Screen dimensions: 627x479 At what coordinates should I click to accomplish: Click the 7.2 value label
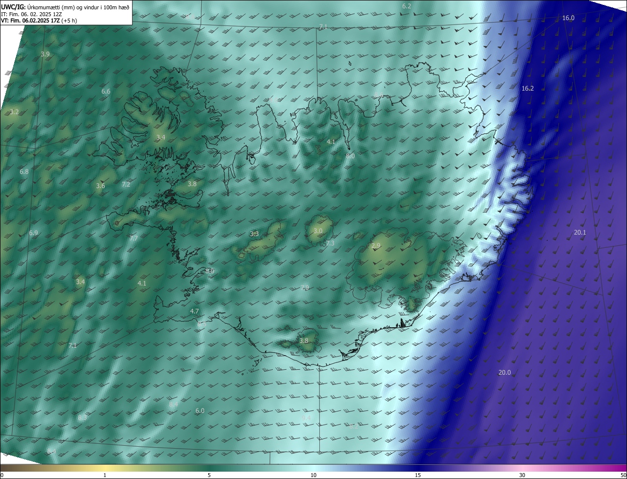(x=126, y=185)
